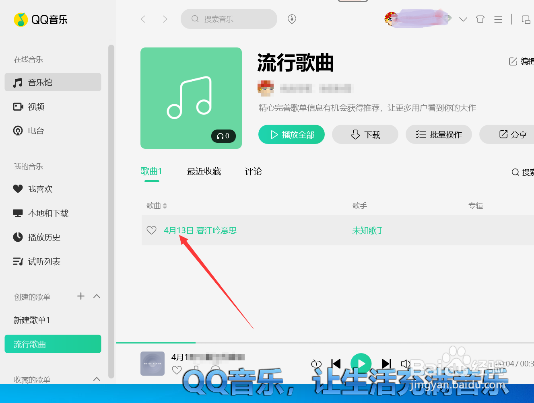Click the 播放全部 play all button
Image resolution: width=534 pixels, height=403 pixels.
pos(291,134)
